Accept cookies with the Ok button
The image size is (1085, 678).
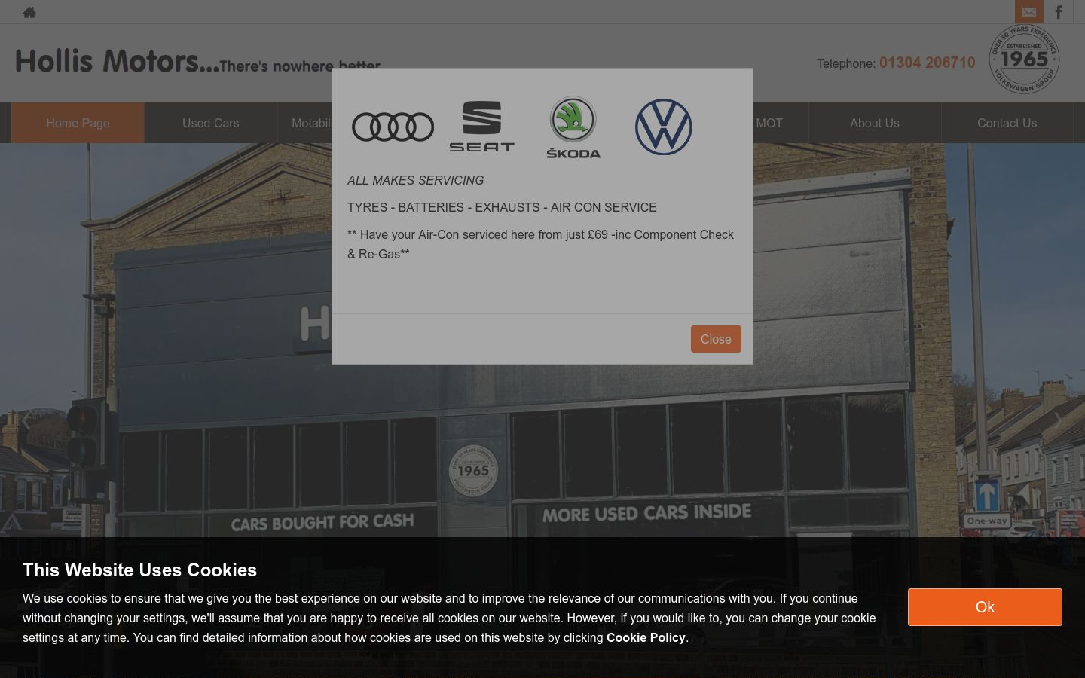985,607
